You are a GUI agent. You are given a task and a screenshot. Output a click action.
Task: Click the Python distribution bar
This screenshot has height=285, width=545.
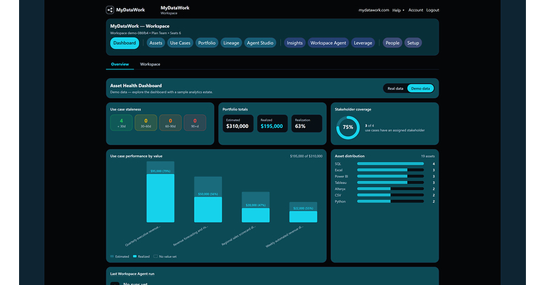coord(390,201)
